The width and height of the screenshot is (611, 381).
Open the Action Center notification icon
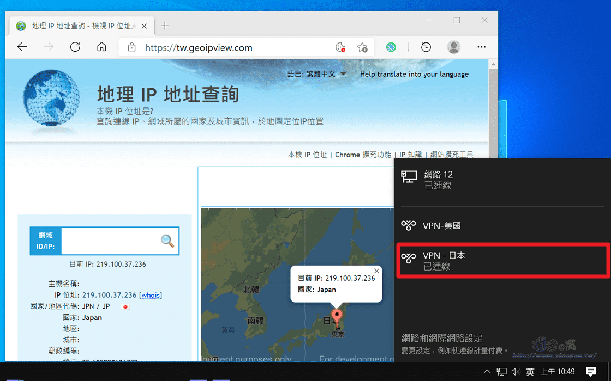591,371
